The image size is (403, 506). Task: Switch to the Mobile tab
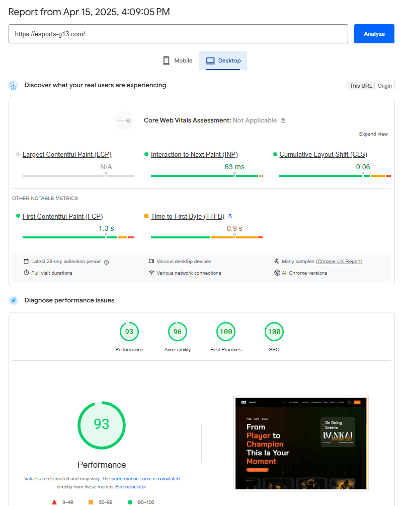(x=178, y=60)
